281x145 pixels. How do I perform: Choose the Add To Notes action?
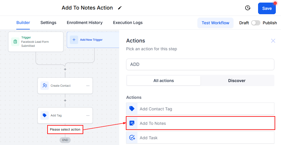coord(200,123)
